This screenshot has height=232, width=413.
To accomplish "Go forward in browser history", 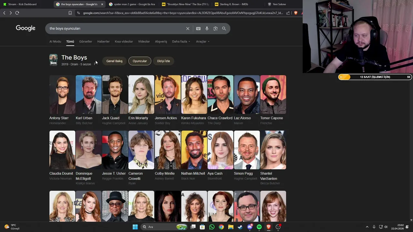I will (x=11, y=13).
